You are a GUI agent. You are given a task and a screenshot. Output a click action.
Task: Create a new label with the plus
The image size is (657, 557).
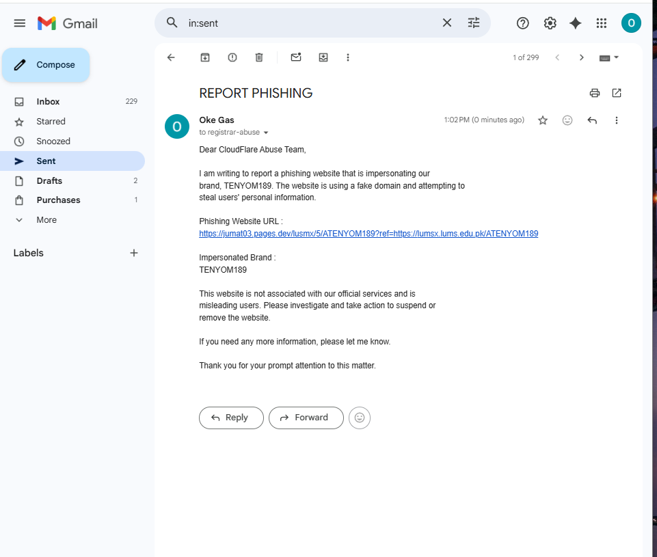pos(134,253)
